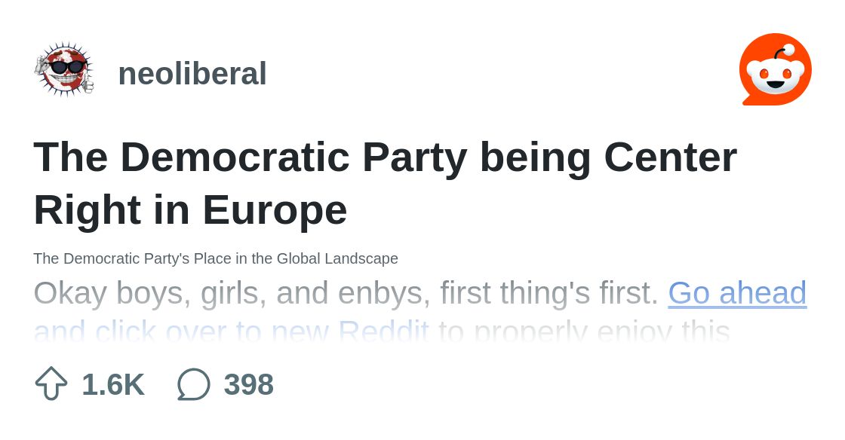Open the neoliberal subreddit name
Viewport: 845px width, 440px height.
click(192, 74)
